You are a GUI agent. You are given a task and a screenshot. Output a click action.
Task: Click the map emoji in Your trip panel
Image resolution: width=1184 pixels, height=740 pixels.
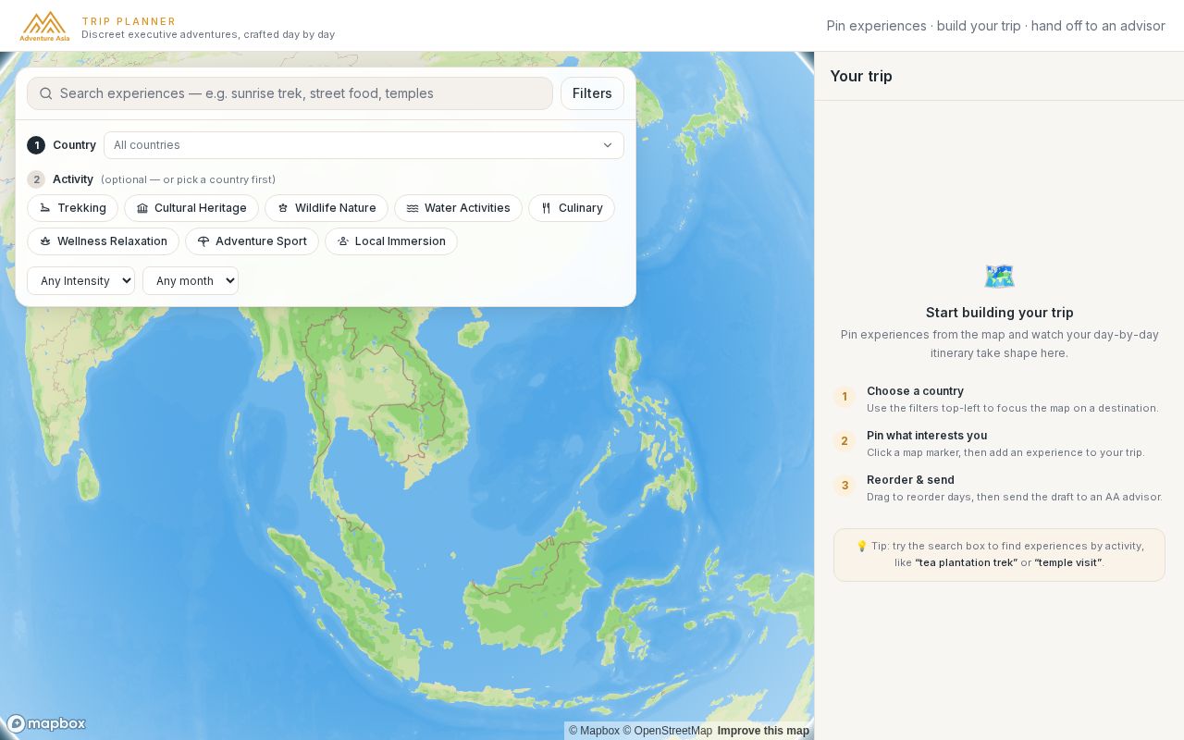pyautogui.click(x=999, y=277)
